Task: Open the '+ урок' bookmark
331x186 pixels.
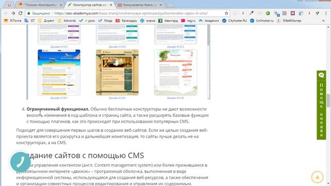Action: (x=87, y=21)
